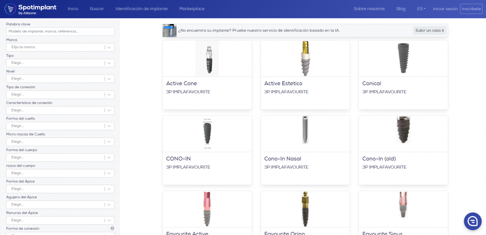Open the Agujero del Ápice dropdown
This screenshot has height=235, width=486.
pos(60,205)
